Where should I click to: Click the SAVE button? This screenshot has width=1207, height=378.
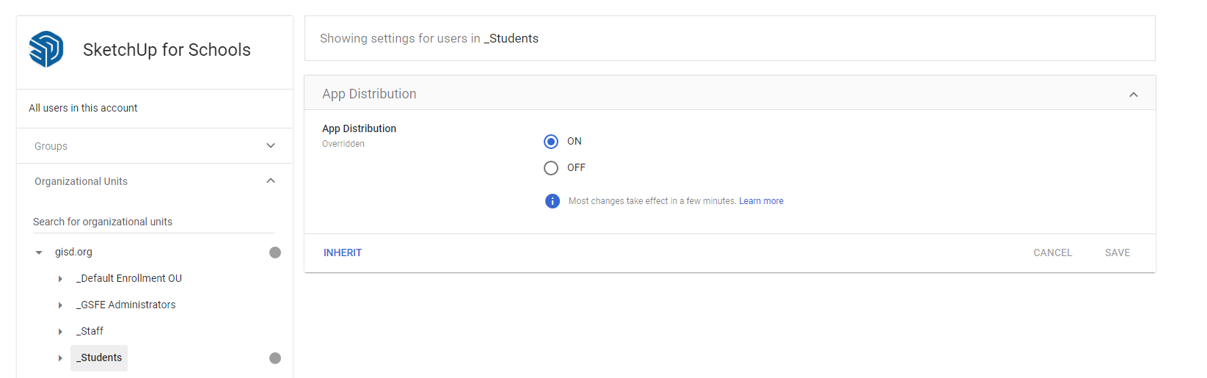(x=1117, y=252)
